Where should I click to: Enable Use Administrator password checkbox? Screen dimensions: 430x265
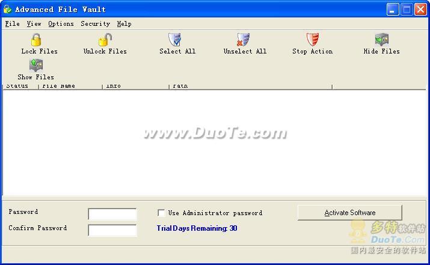161,213
